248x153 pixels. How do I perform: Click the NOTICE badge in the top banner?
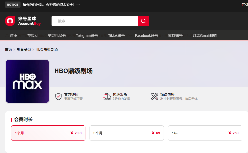tap(13, 4)
